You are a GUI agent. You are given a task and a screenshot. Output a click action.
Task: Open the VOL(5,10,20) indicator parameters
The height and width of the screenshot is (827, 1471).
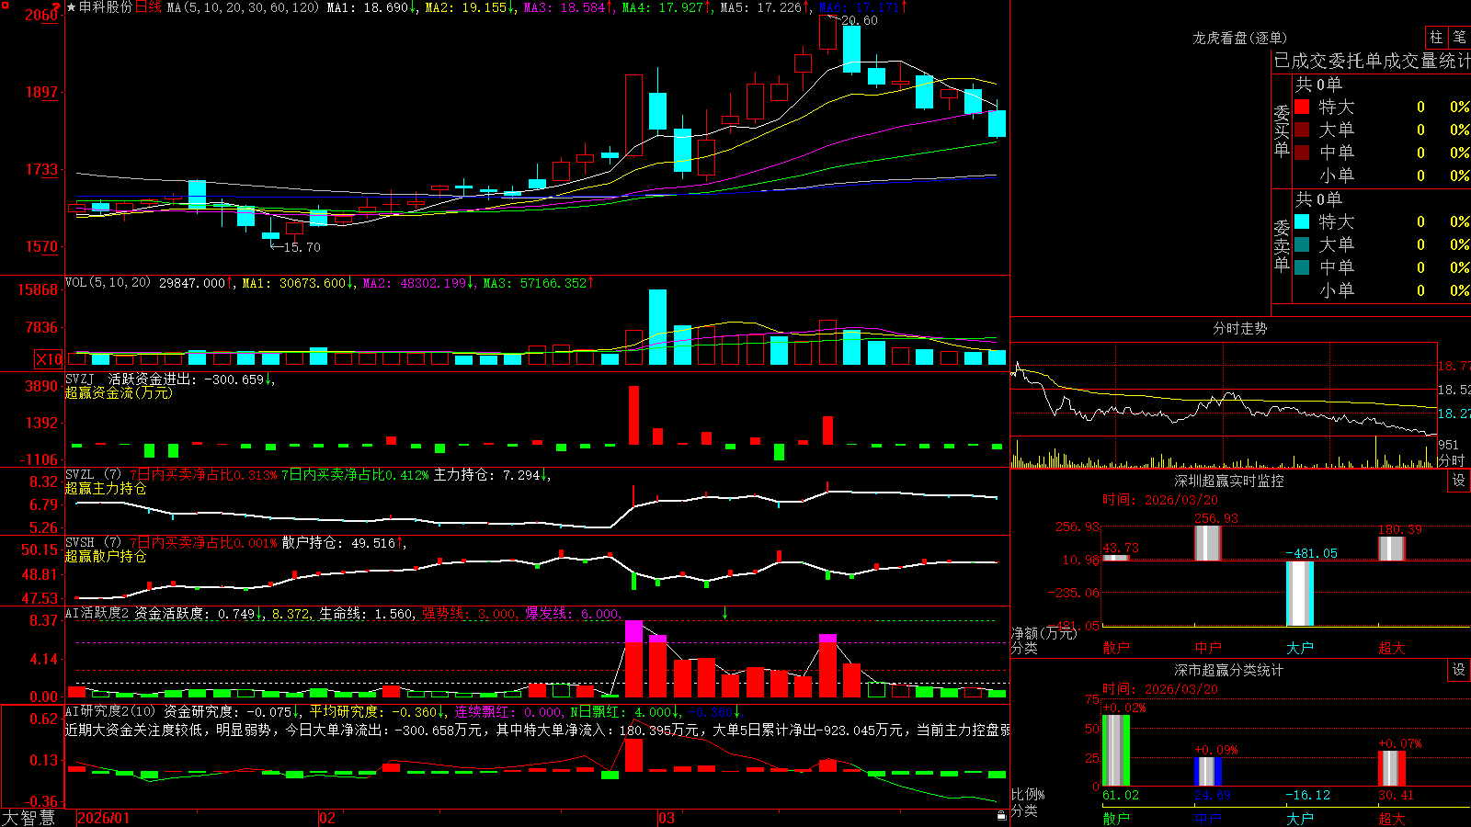108,283
